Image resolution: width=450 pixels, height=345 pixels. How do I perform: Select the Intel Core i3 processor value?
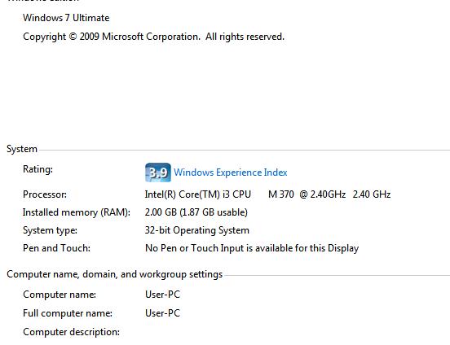(267, 194)
